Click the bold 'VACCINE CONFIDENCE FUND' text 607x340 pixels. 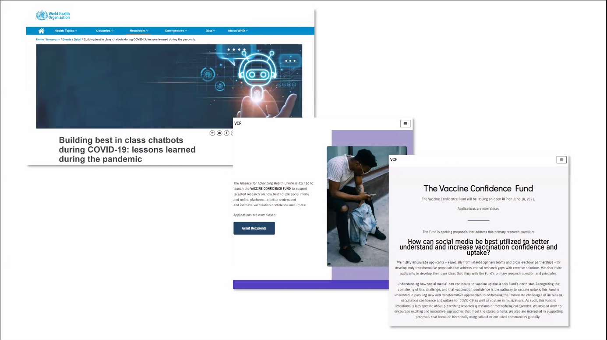271,188
